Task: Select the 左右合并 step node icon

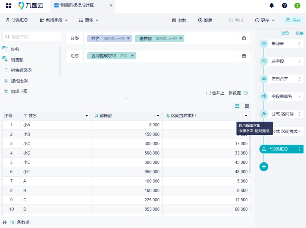Action: click(x=264, y=79)
